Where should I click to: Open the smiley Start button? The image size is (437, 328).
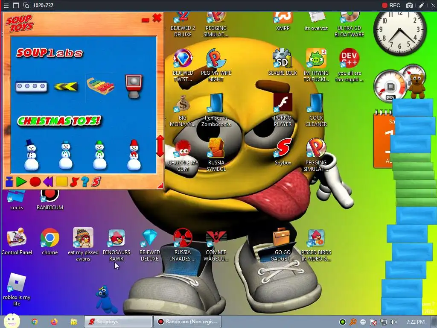pos(12,321)
